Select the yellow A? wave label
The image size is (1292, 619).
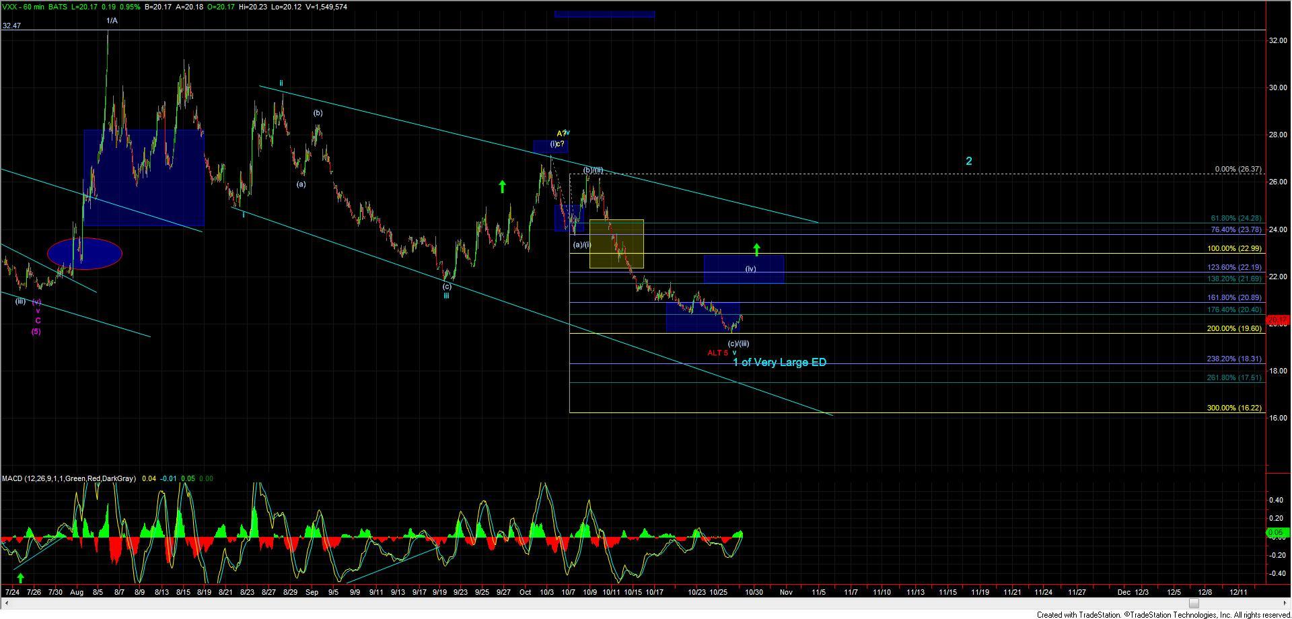561,133
